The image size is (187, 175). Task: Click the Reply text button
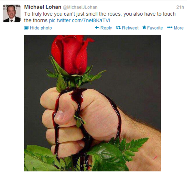tap(106, 28)
